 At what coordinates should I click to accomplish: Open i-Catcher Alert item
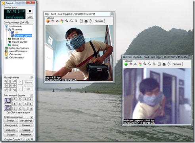[15, 54]
